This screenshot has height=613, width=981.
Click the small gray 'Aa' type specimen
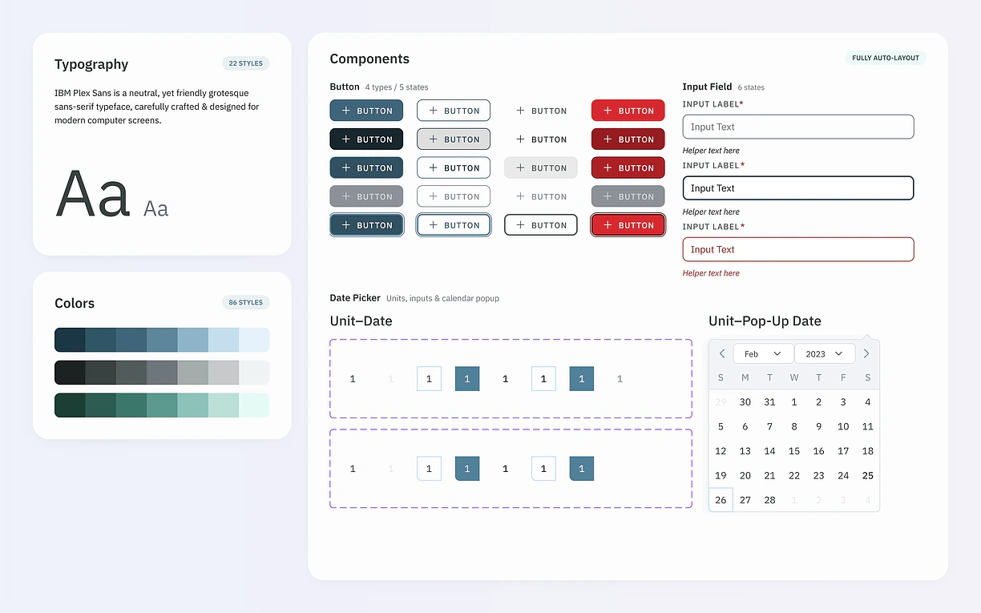(x=156, y=208)
